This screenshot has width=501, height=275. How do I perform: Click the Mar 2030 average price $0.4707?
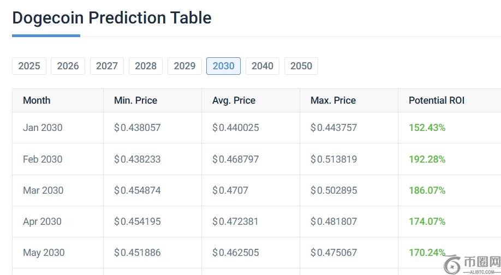tap(230, 190)
